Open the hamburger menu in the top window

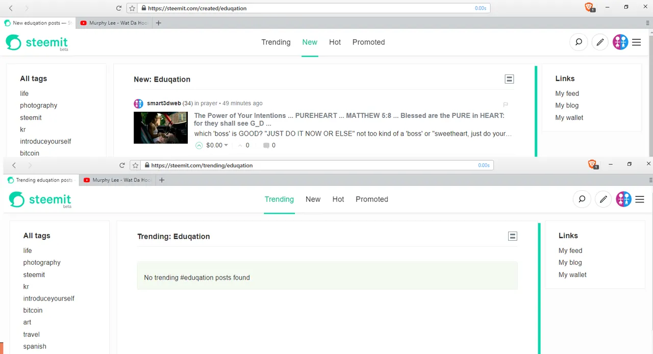point(636,42)
